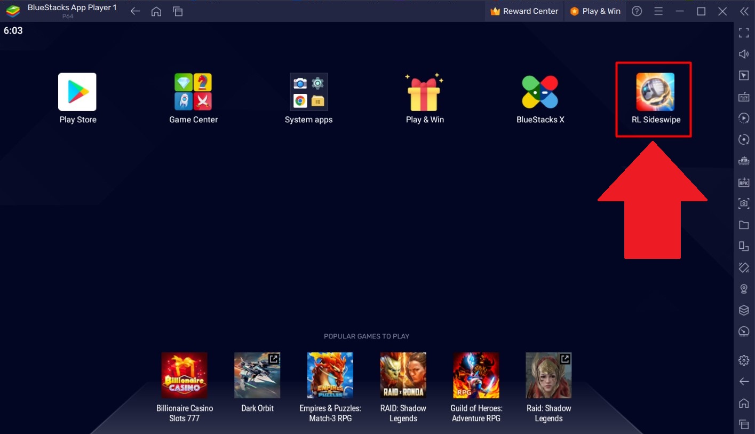Open the multi-instance manager robot icon
This screenshot has width=755, height=434.
tap(744, 161)
